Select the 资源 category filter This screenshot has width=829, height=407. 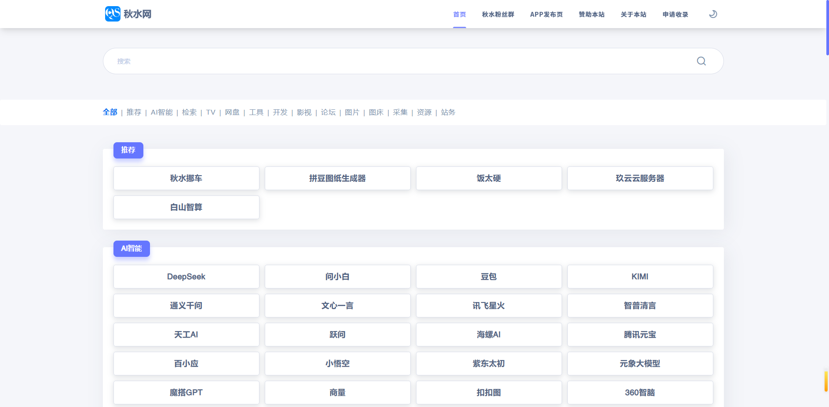coord(424,112)
